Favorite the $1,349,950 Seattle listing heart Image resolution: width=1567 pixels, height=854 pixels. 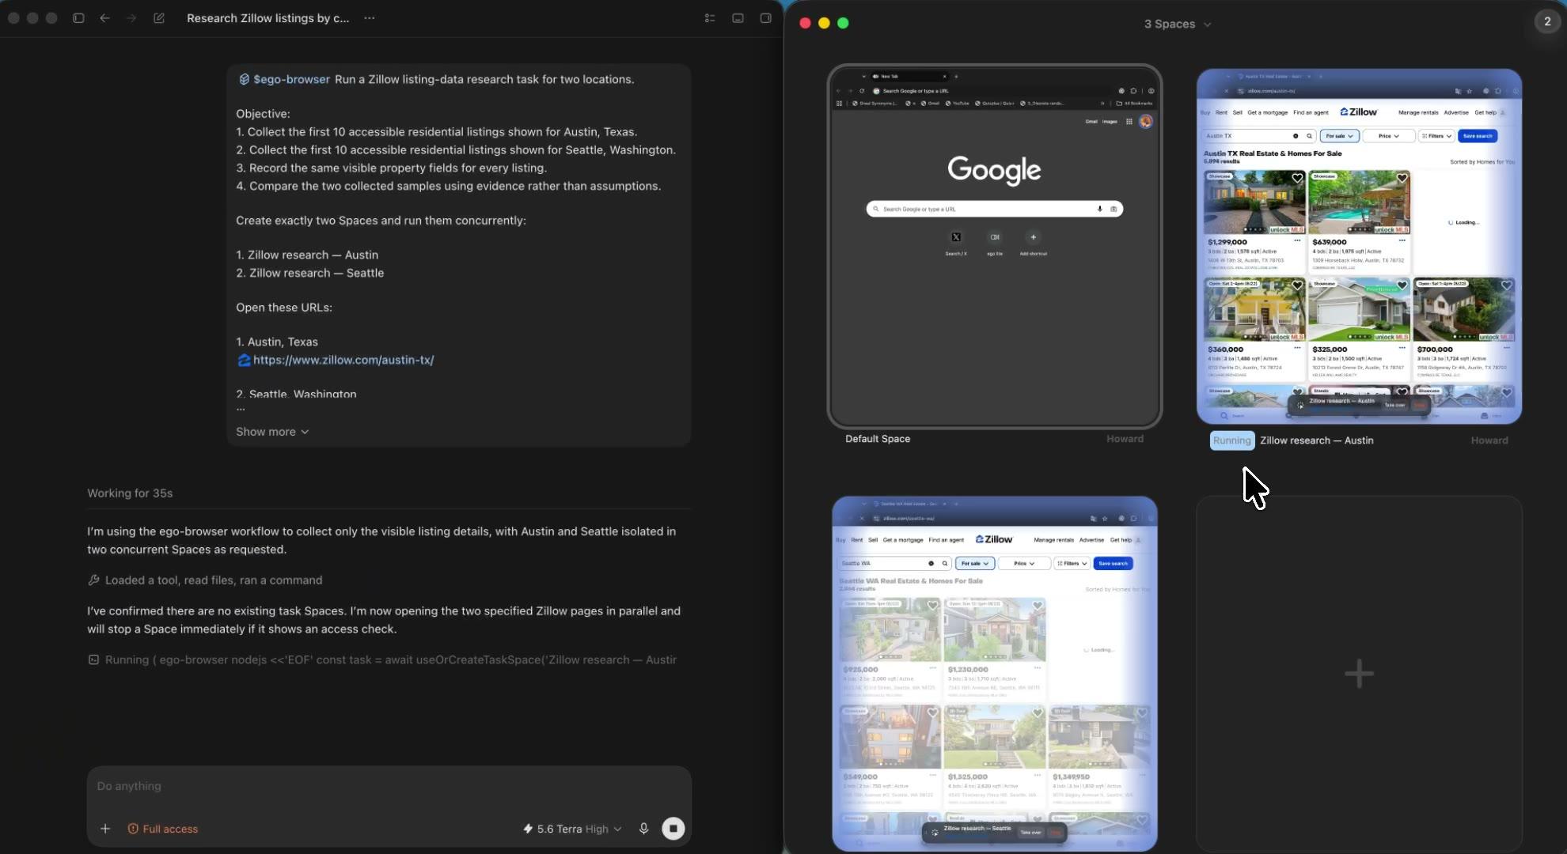[1141, 713]
